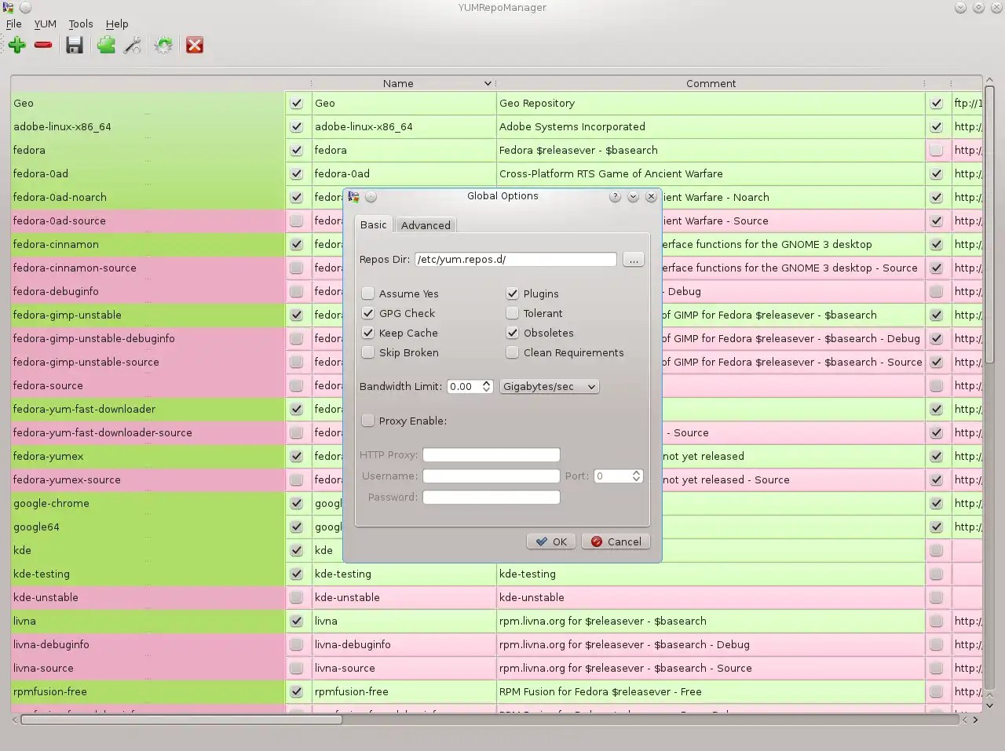Image resolution: width=1005 pixels, height=751 pixels.
Task: Enable the Assume Yes option
Action: [367, 293]
